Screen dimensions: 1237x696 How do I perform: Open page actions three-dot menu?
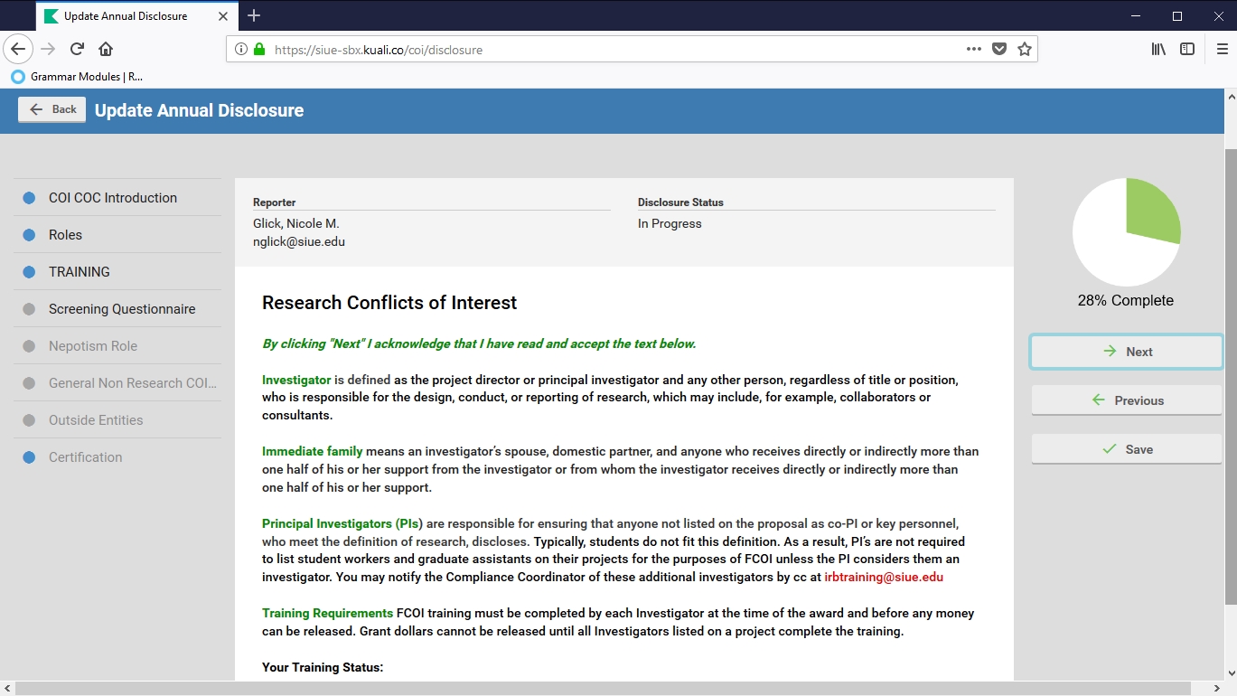point(973,50)
